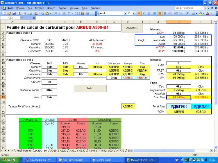Click the Print printer icon

30,13
